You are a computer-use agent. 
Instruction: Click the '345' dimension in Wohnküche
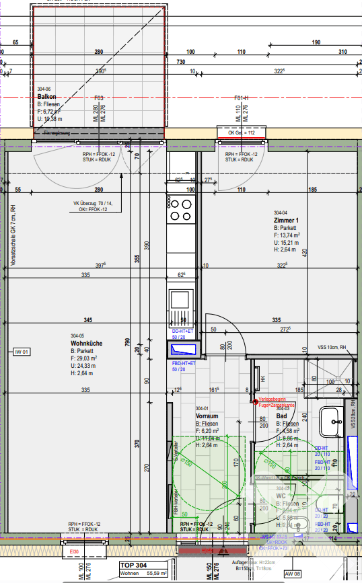click(87, 320)
